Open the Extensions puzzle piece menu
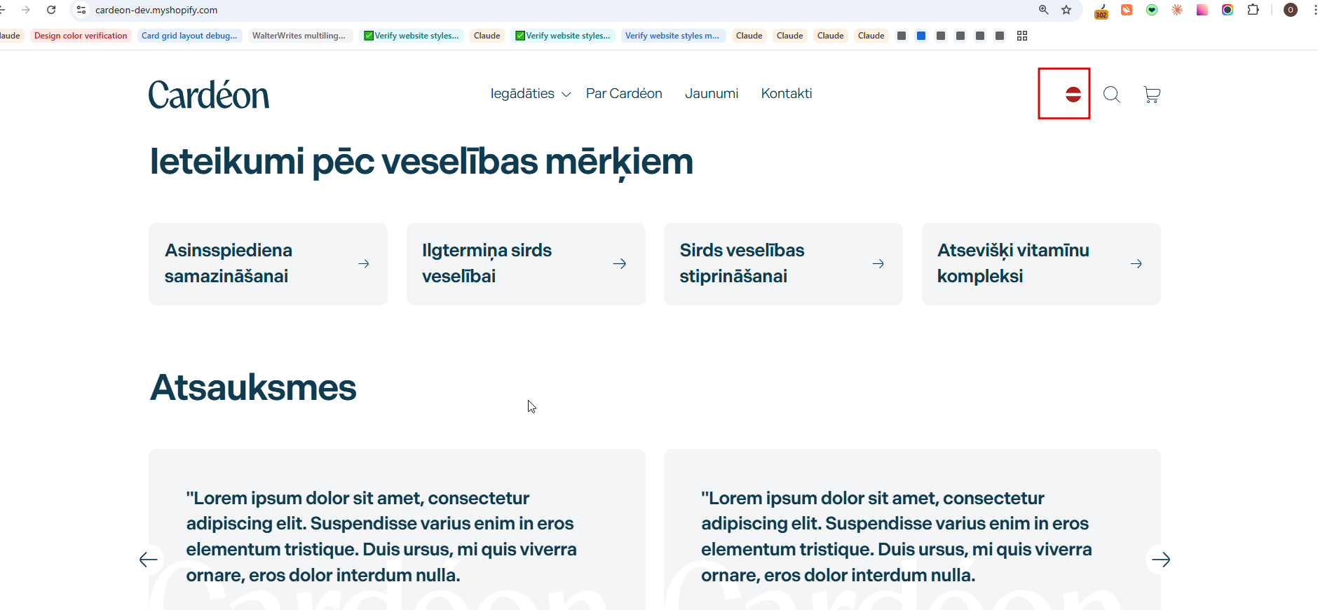The image size is (1318, 610). pyautogui.click(x=1254, y=10)
